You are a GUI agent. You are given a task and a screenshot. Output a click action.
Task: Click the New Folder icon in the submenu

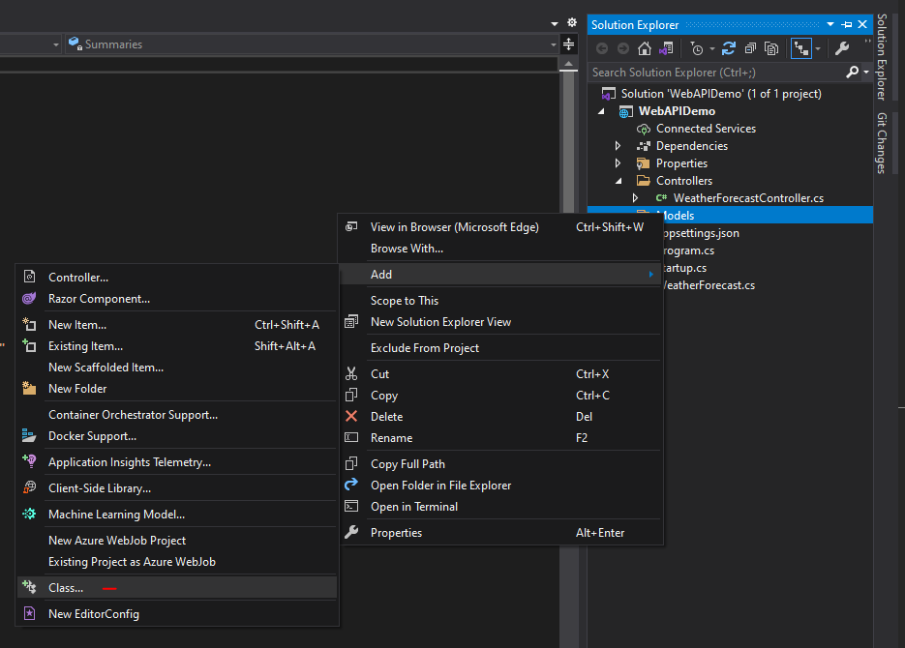point(29,388)
